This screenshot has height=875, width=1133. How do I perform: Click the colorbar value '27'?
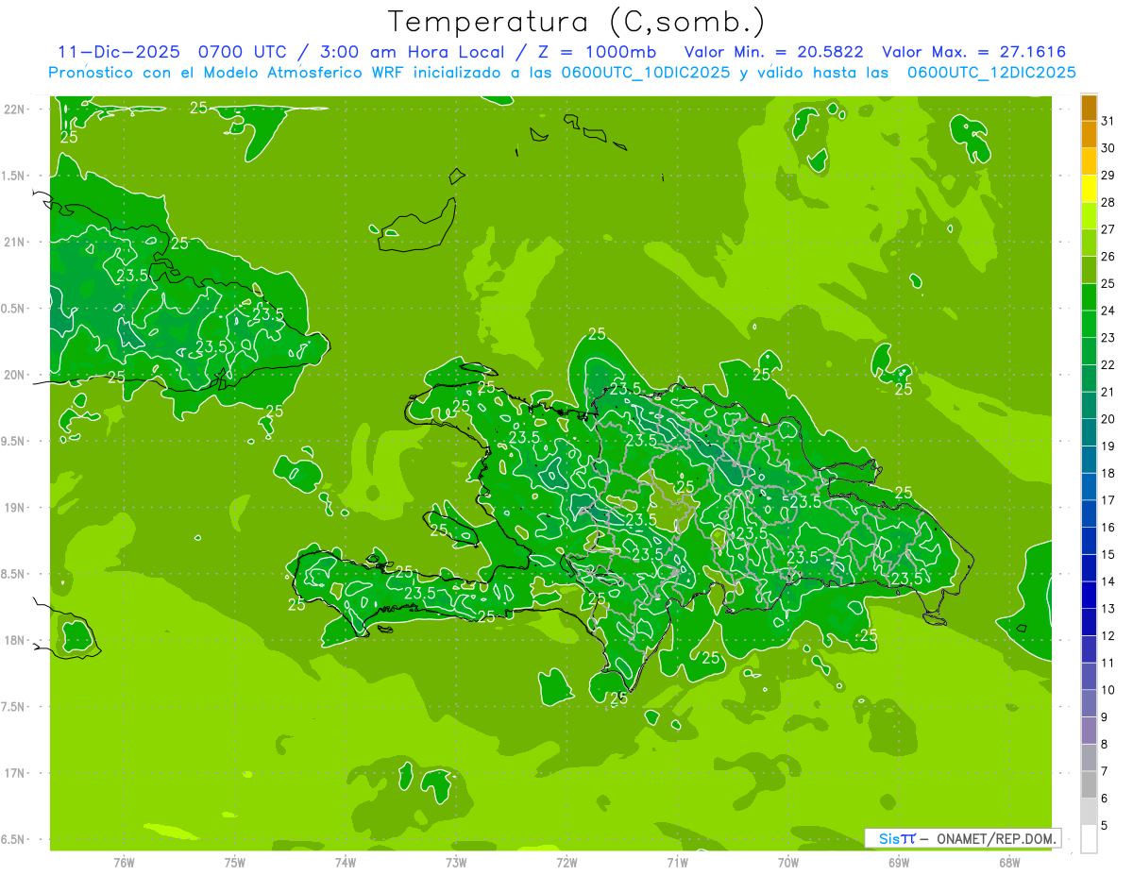point(1108,229)
